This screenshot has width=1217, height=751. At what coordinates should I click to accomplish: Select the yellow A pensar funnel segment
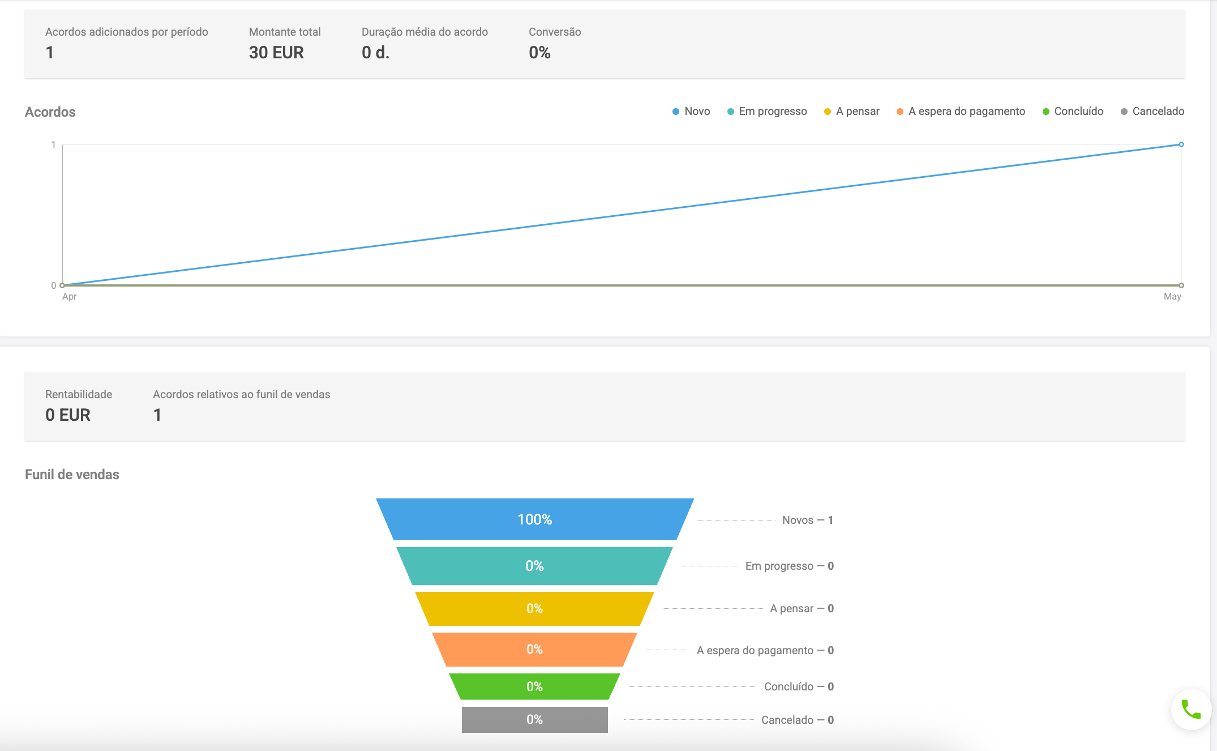(x=534, y=608)
